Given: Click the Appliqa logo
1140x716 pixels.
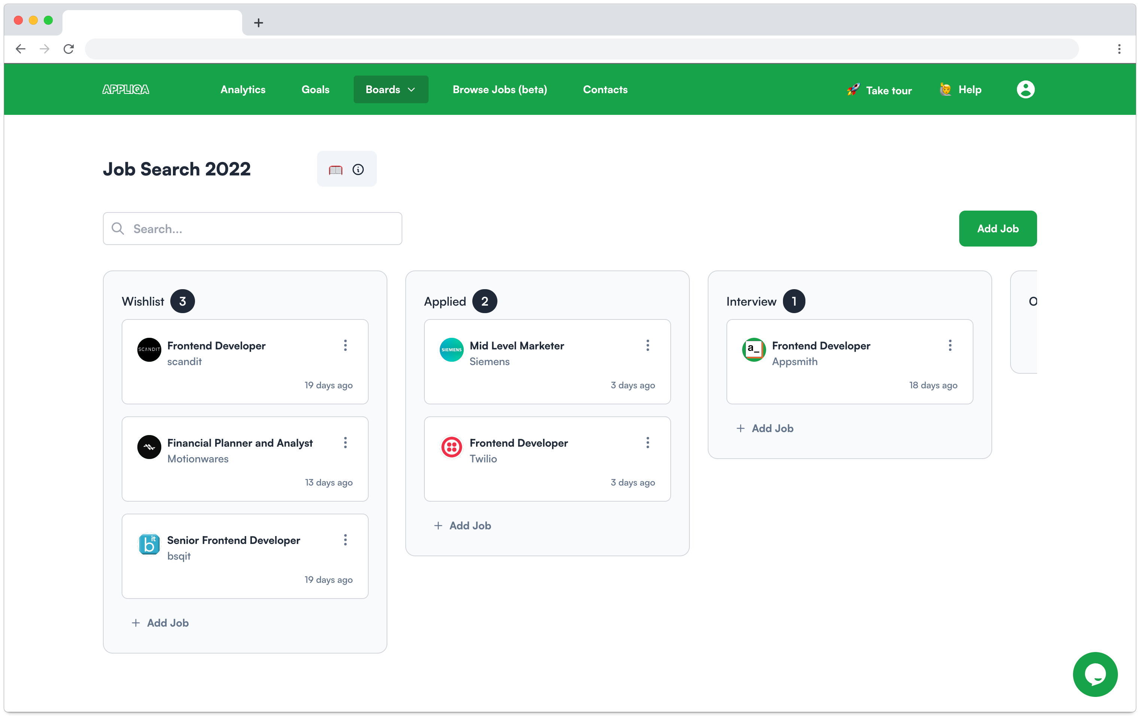Looking at the screenshot, I should point(125,89).
